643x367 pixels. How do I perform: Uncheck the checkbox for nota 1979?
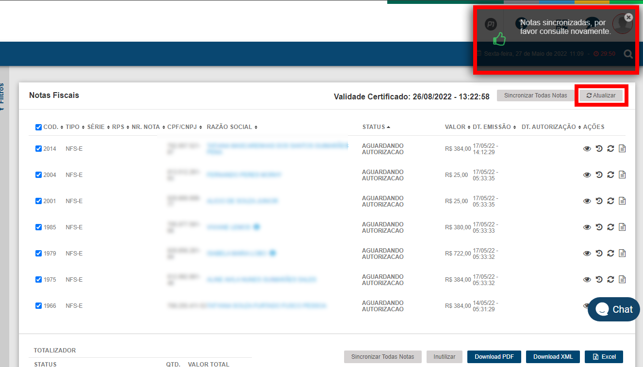(38, 254)
